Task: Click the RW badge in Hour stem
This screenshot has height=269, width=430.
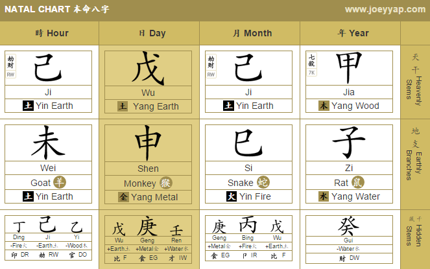Action: pos(10,75)
